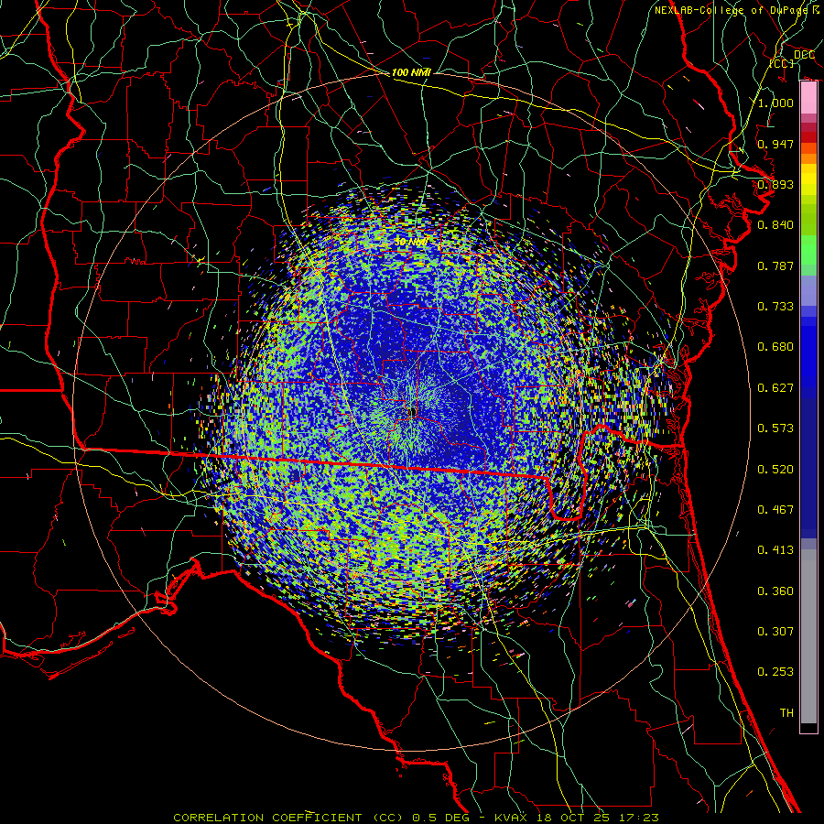824x824 pixels.
Task: Click the radar site marker at the map center
Action: (413, 413)
